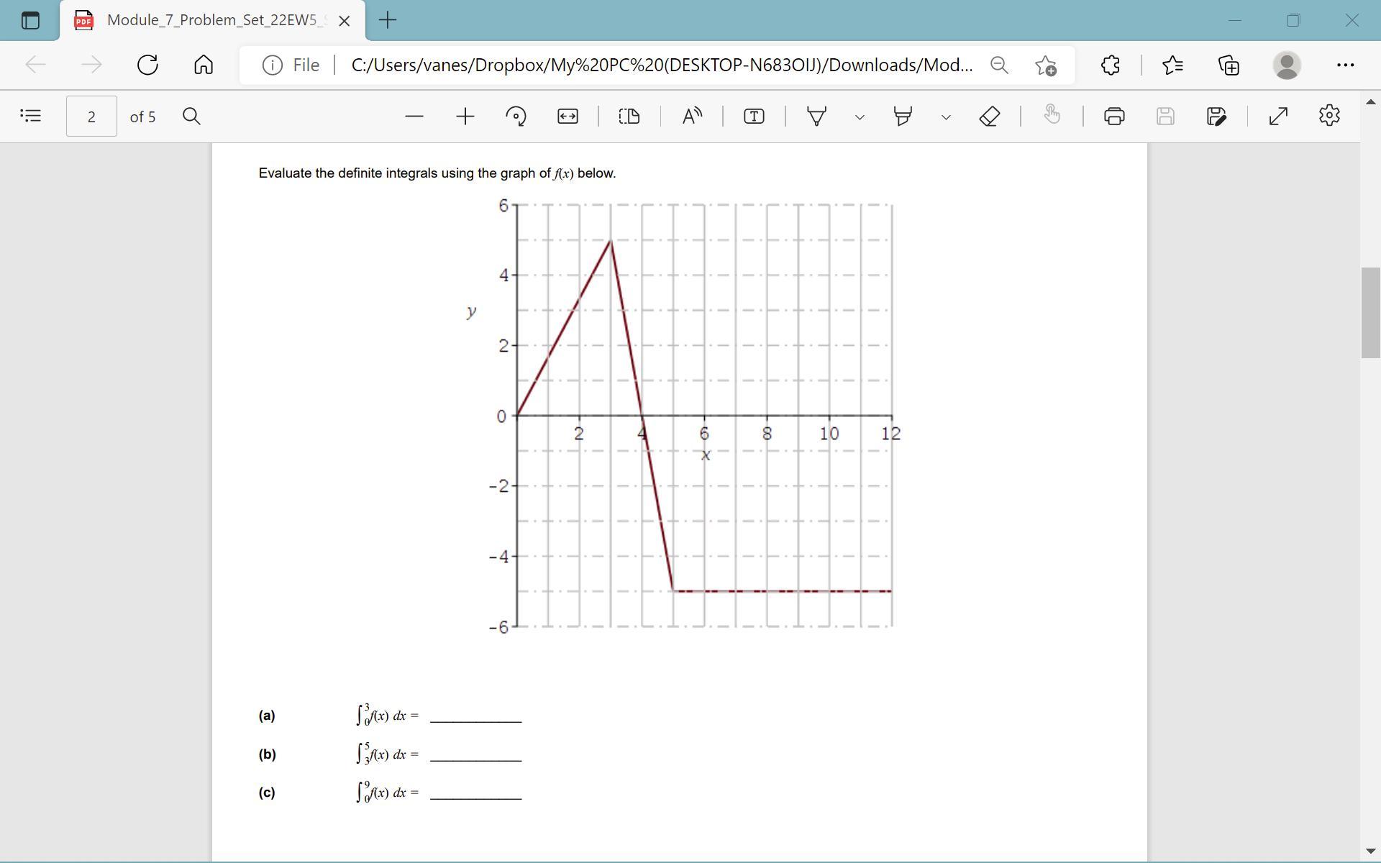Open the table of contents sidebar

(31, 116)
